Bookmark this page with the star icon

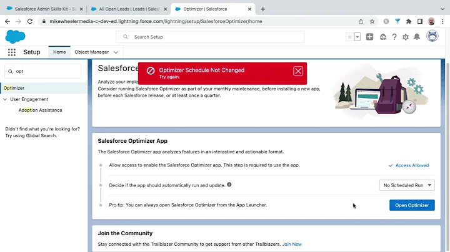(372, 21)
